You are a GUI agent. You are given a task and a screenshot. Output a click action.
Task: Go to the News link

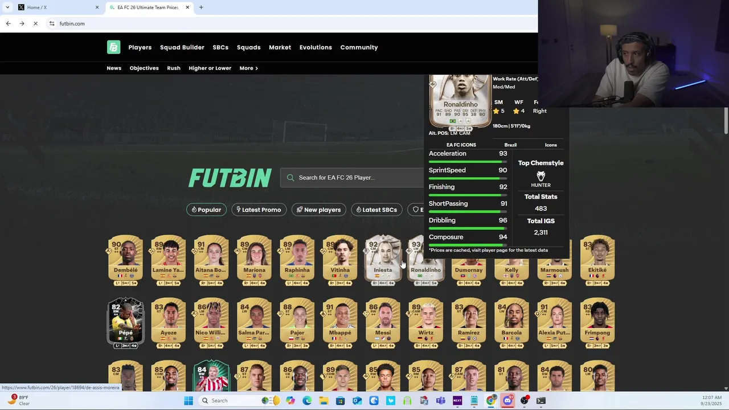point(114,68)
